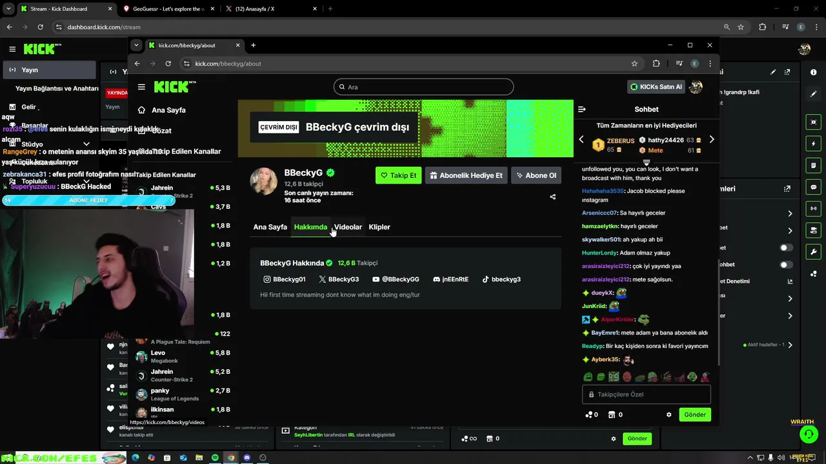Image resolution: width=826 pixels, height=464 pixels.
Task: Click the green headset support button
Action: pyautogui.click(x=809, y=434)
